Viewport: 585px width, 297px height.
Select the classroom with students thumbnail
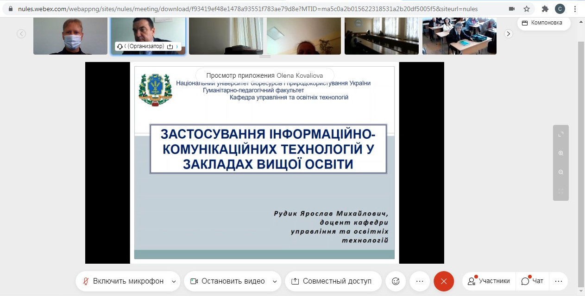(459, 36)
